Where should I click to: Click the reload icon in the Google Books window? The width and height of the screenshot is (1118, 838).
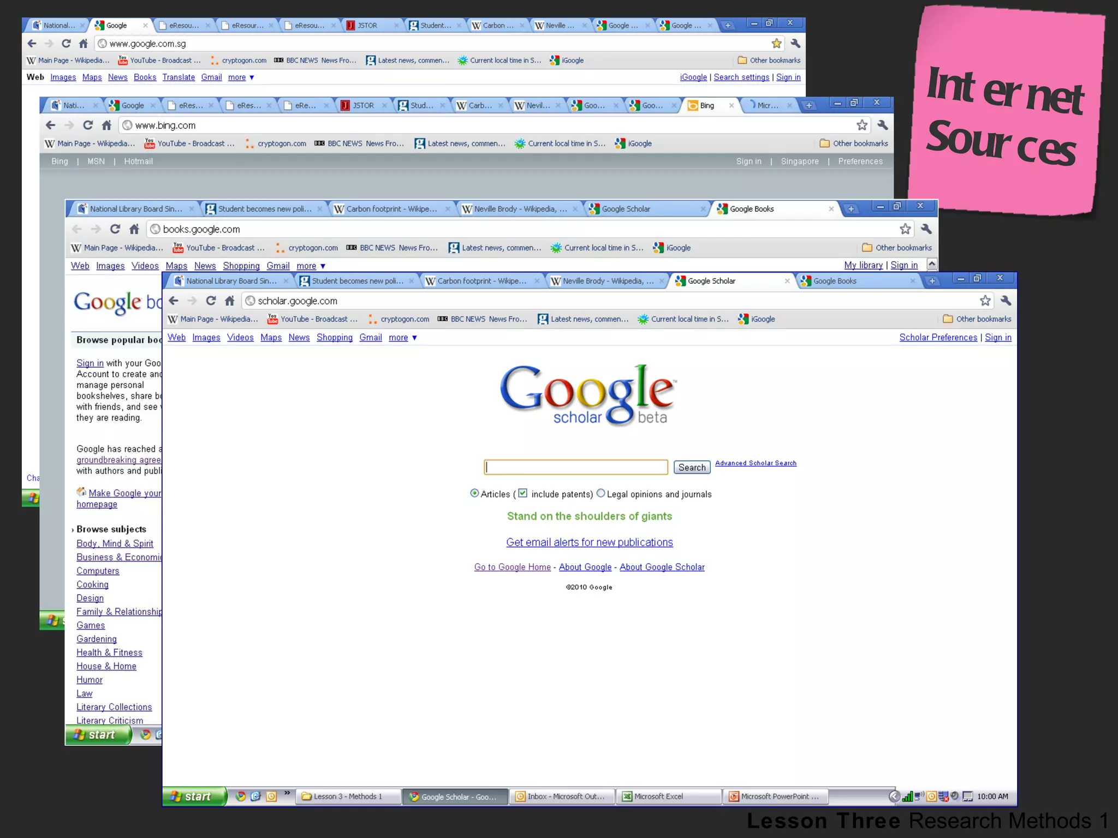coord(115,229)
